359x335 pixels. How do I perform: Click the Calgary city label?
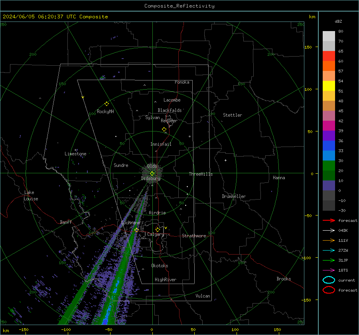tap(156, 234)
